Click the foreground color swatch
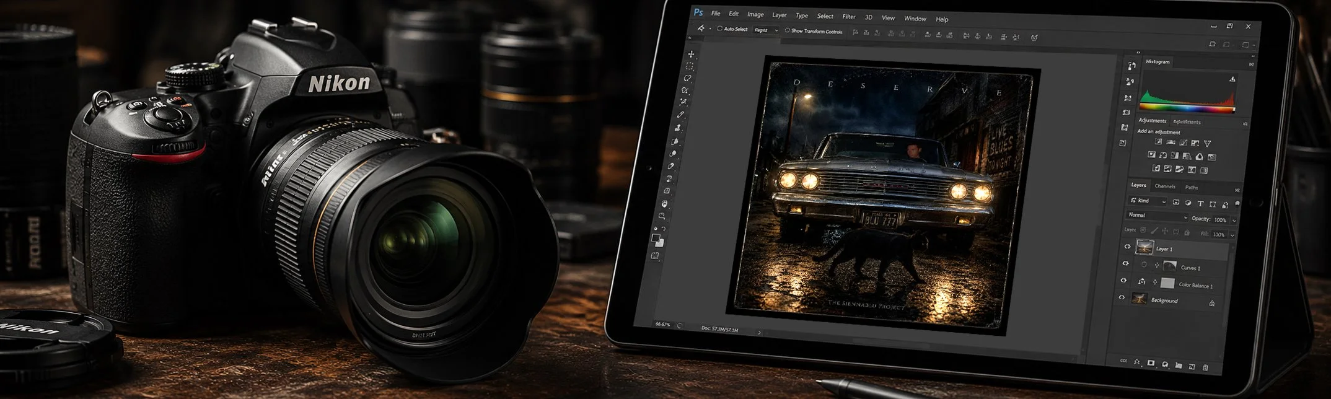1331x399 pixels. pyautogui.click(x=655, y=237)
